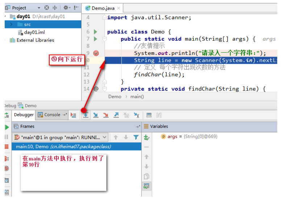Click Collapse All icon in Project panel
This screenshot has width=283, height=202.
click(54, 8)
